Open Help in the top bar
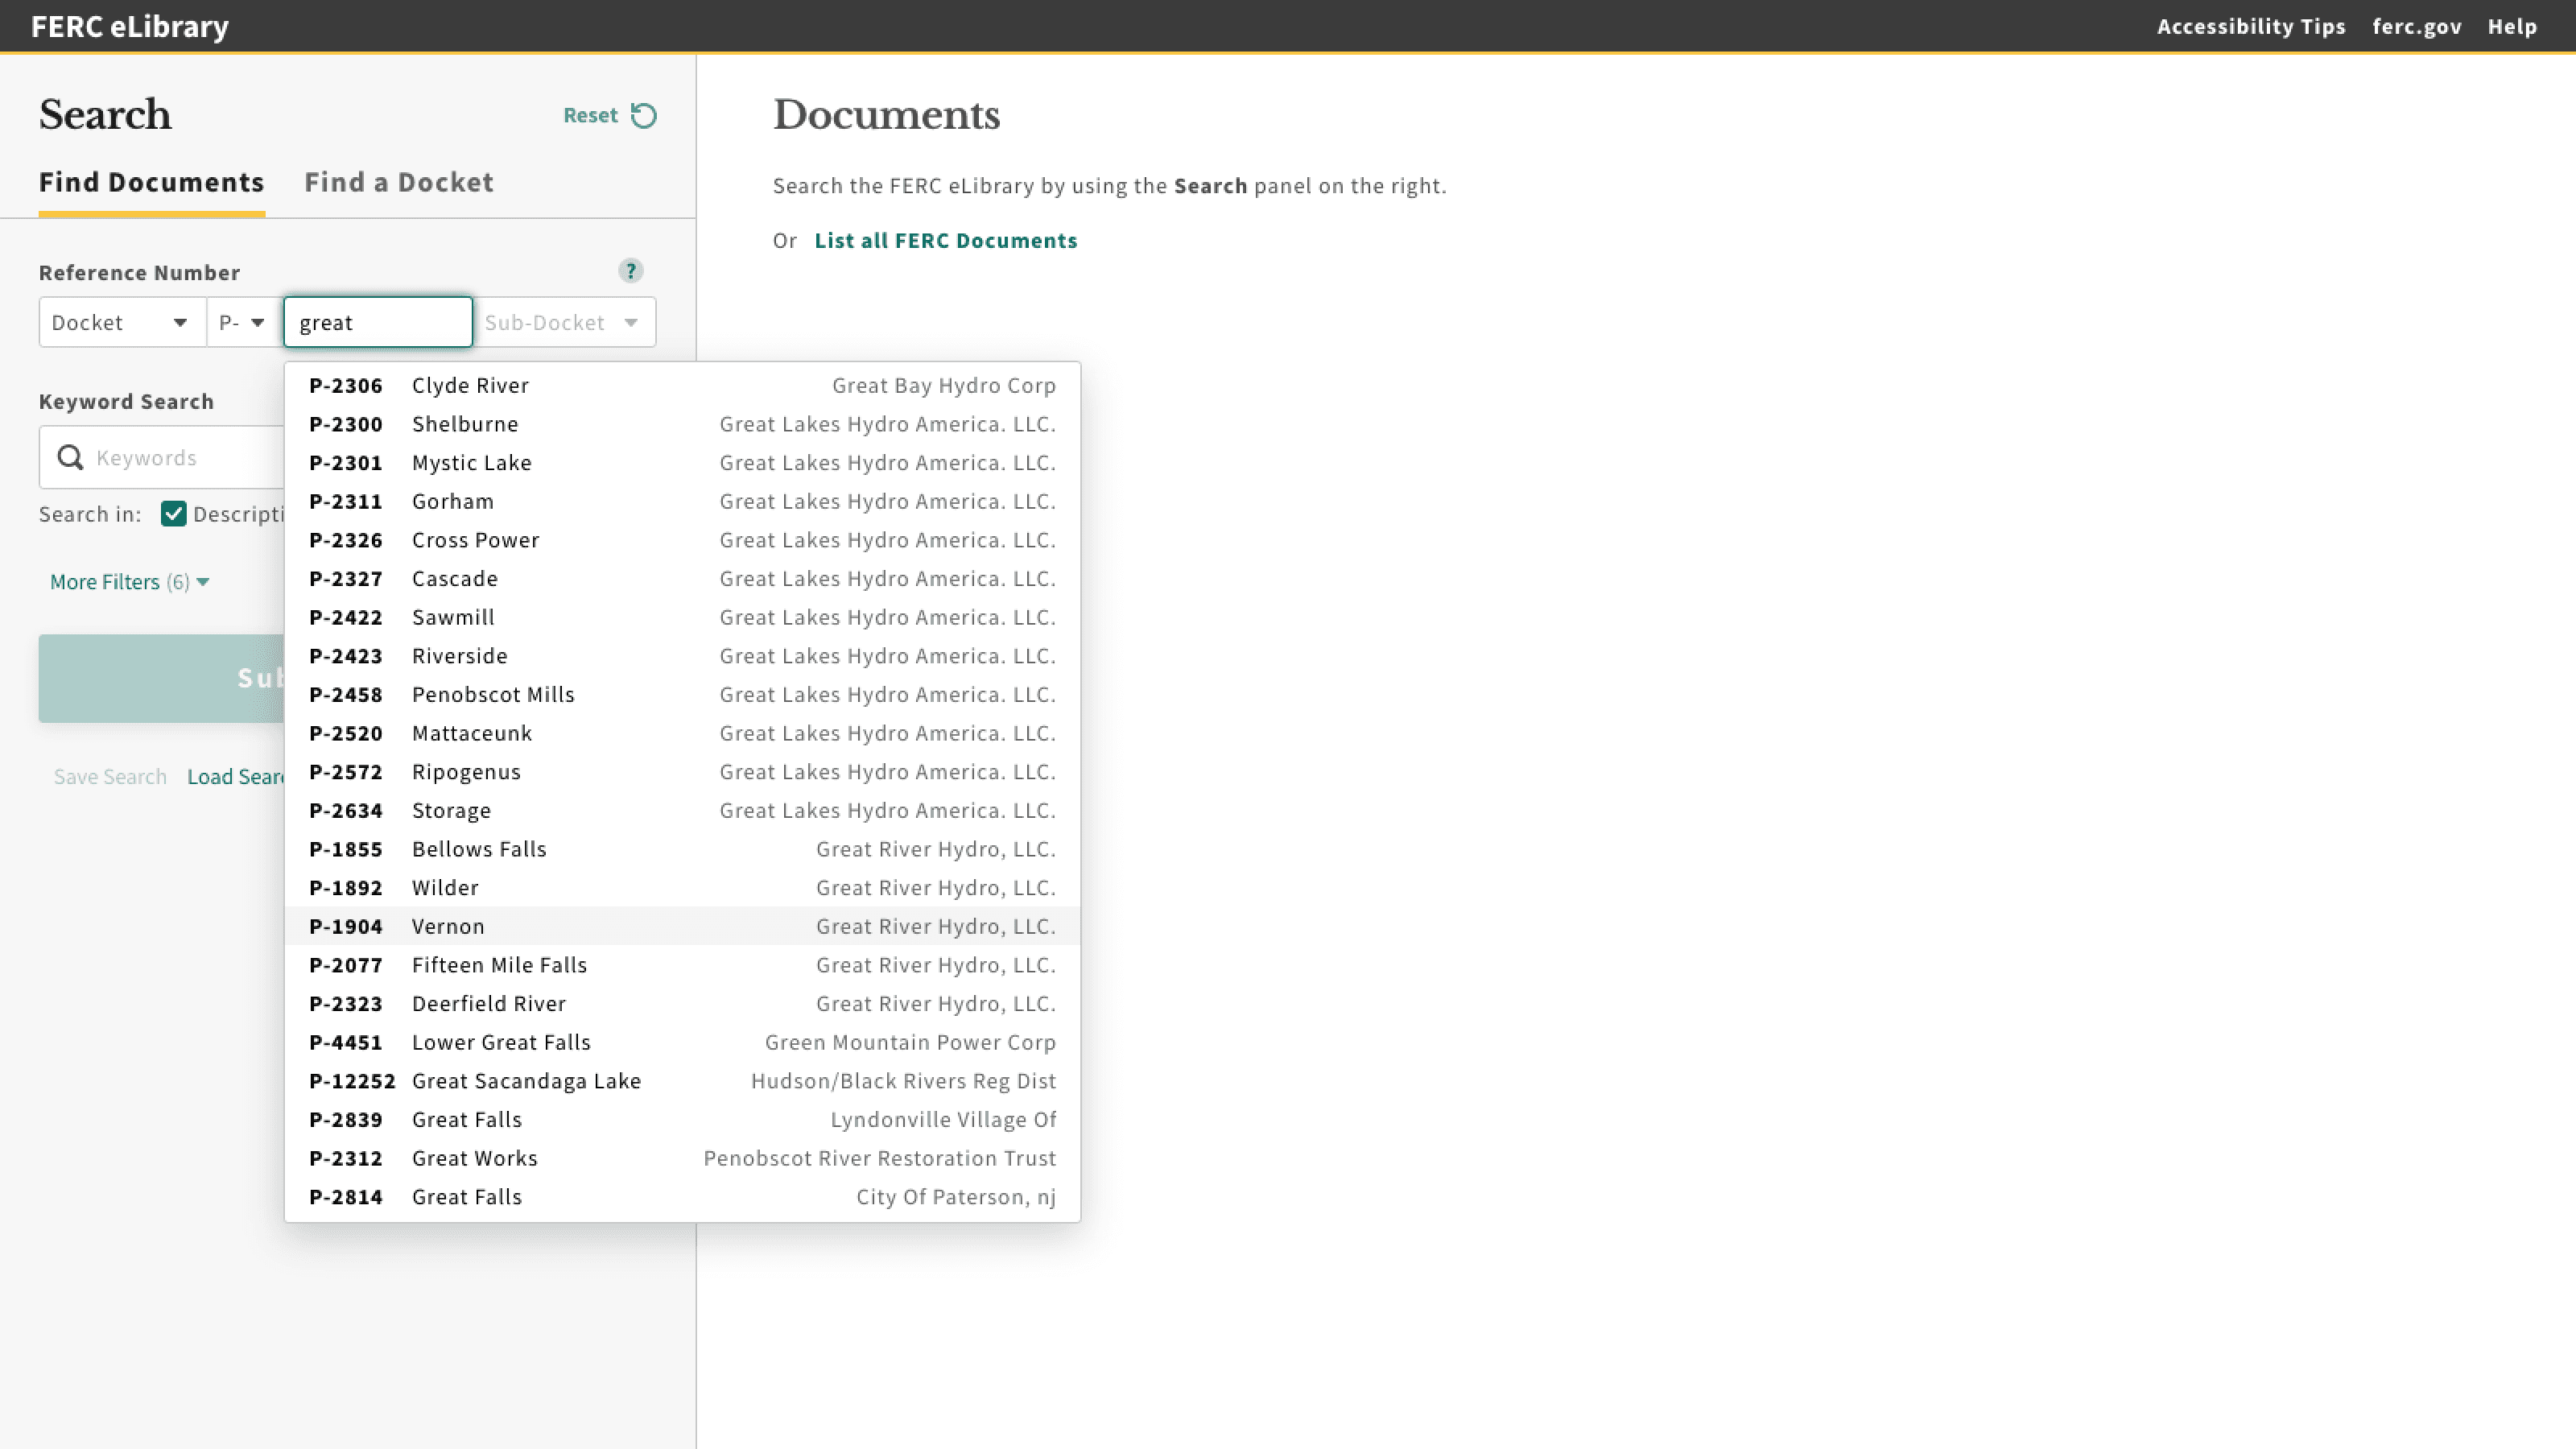The height and width of the screenshot is (1449, 2576). point(2513,26)
